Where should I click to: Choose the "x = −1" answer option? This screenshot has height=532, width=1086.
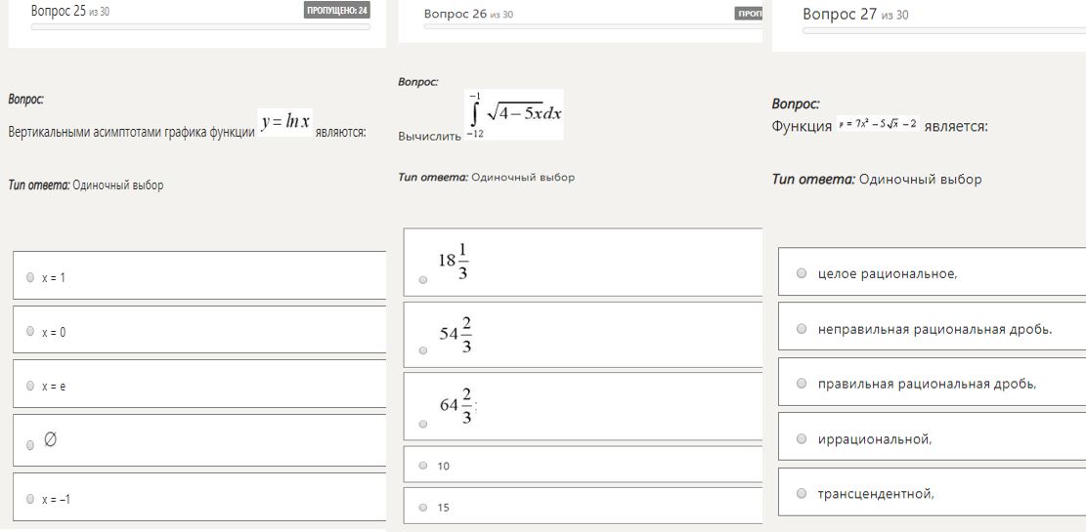30,499
